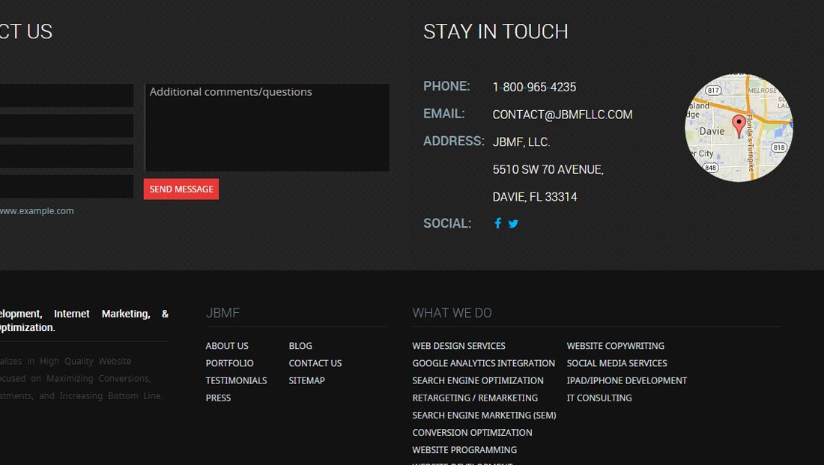
Task: Click the Social: label
Action: (447, 223)
